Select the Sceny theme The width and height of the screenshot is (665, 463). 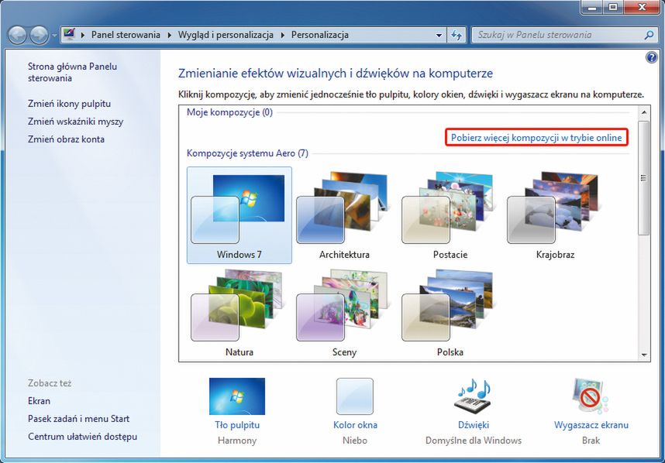[344, 313]
